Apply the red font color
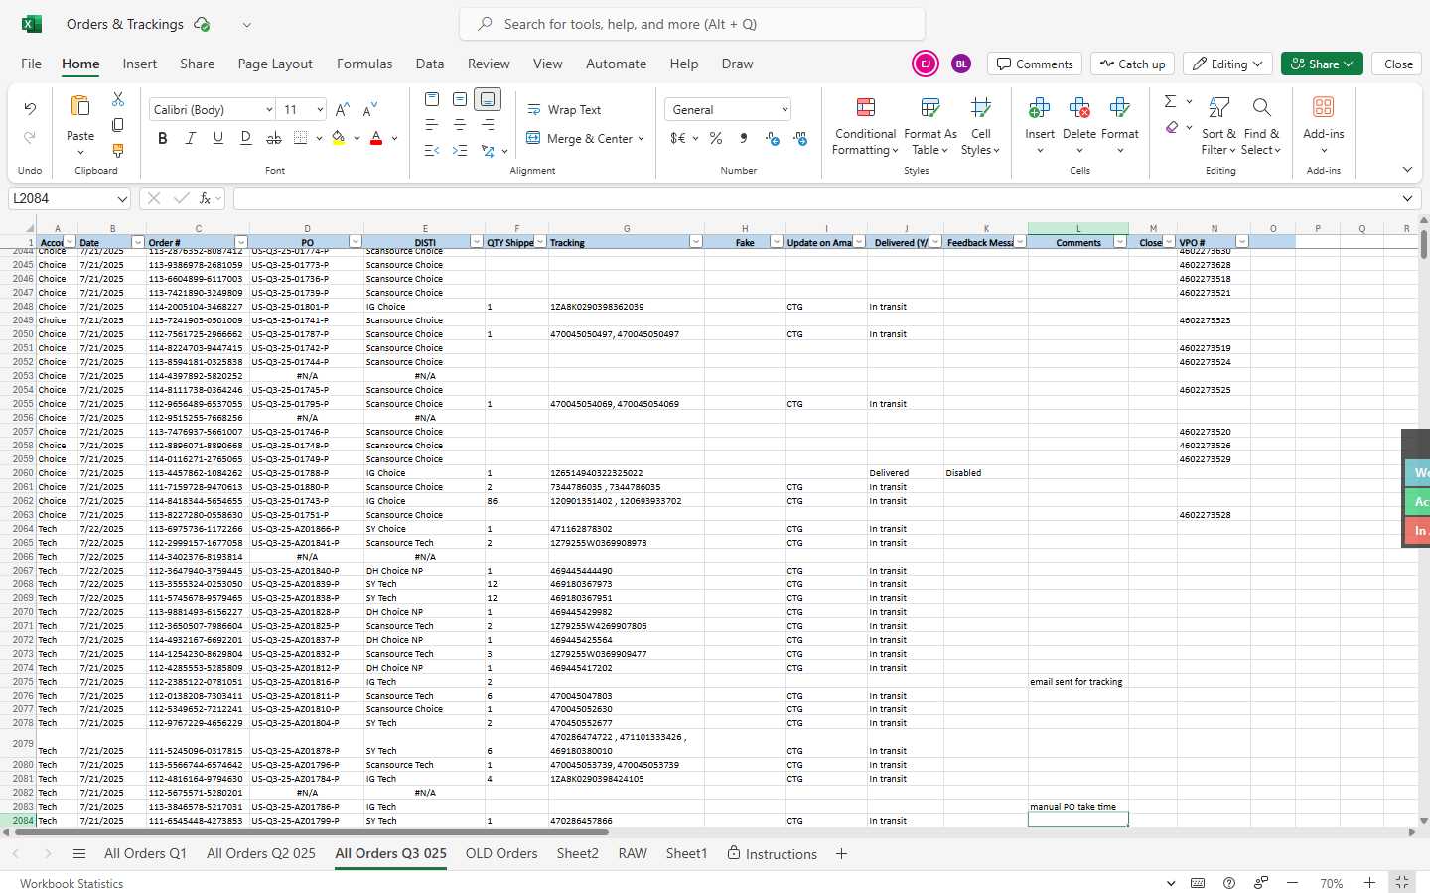Image resolution: width=1430 pixels, height=893 pixels. [376, 138]
